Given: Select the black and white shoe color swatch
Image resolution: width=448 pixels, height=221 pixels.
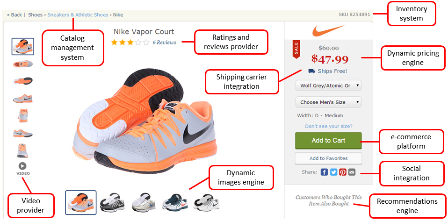Looking at the screenshot, I should [x=112, y=202].
